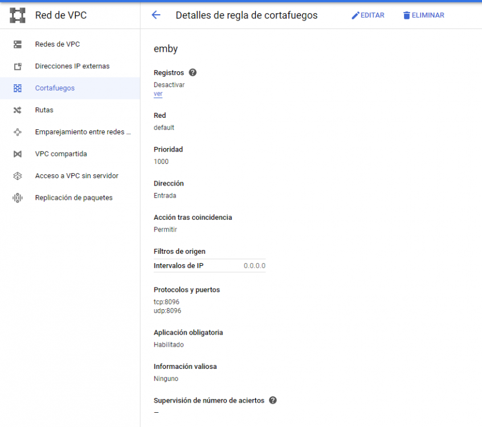Open the ver link under Registros

point(158,93)
